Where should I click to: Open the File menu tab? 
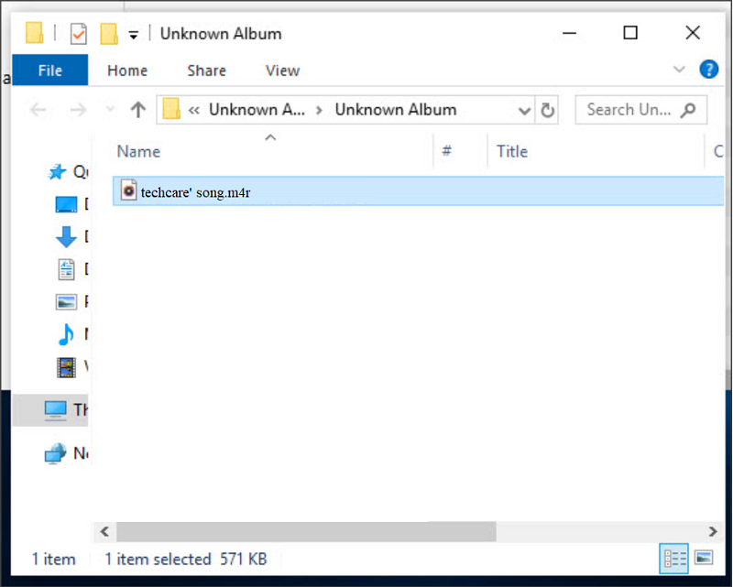click(x=50, y=71)
